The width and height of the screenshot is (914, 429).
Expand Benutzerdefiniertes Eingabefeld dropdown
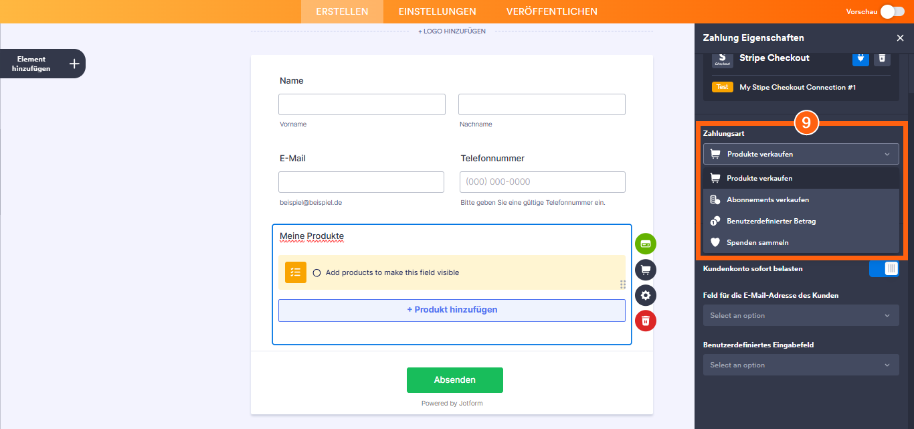tap(800, 365)
